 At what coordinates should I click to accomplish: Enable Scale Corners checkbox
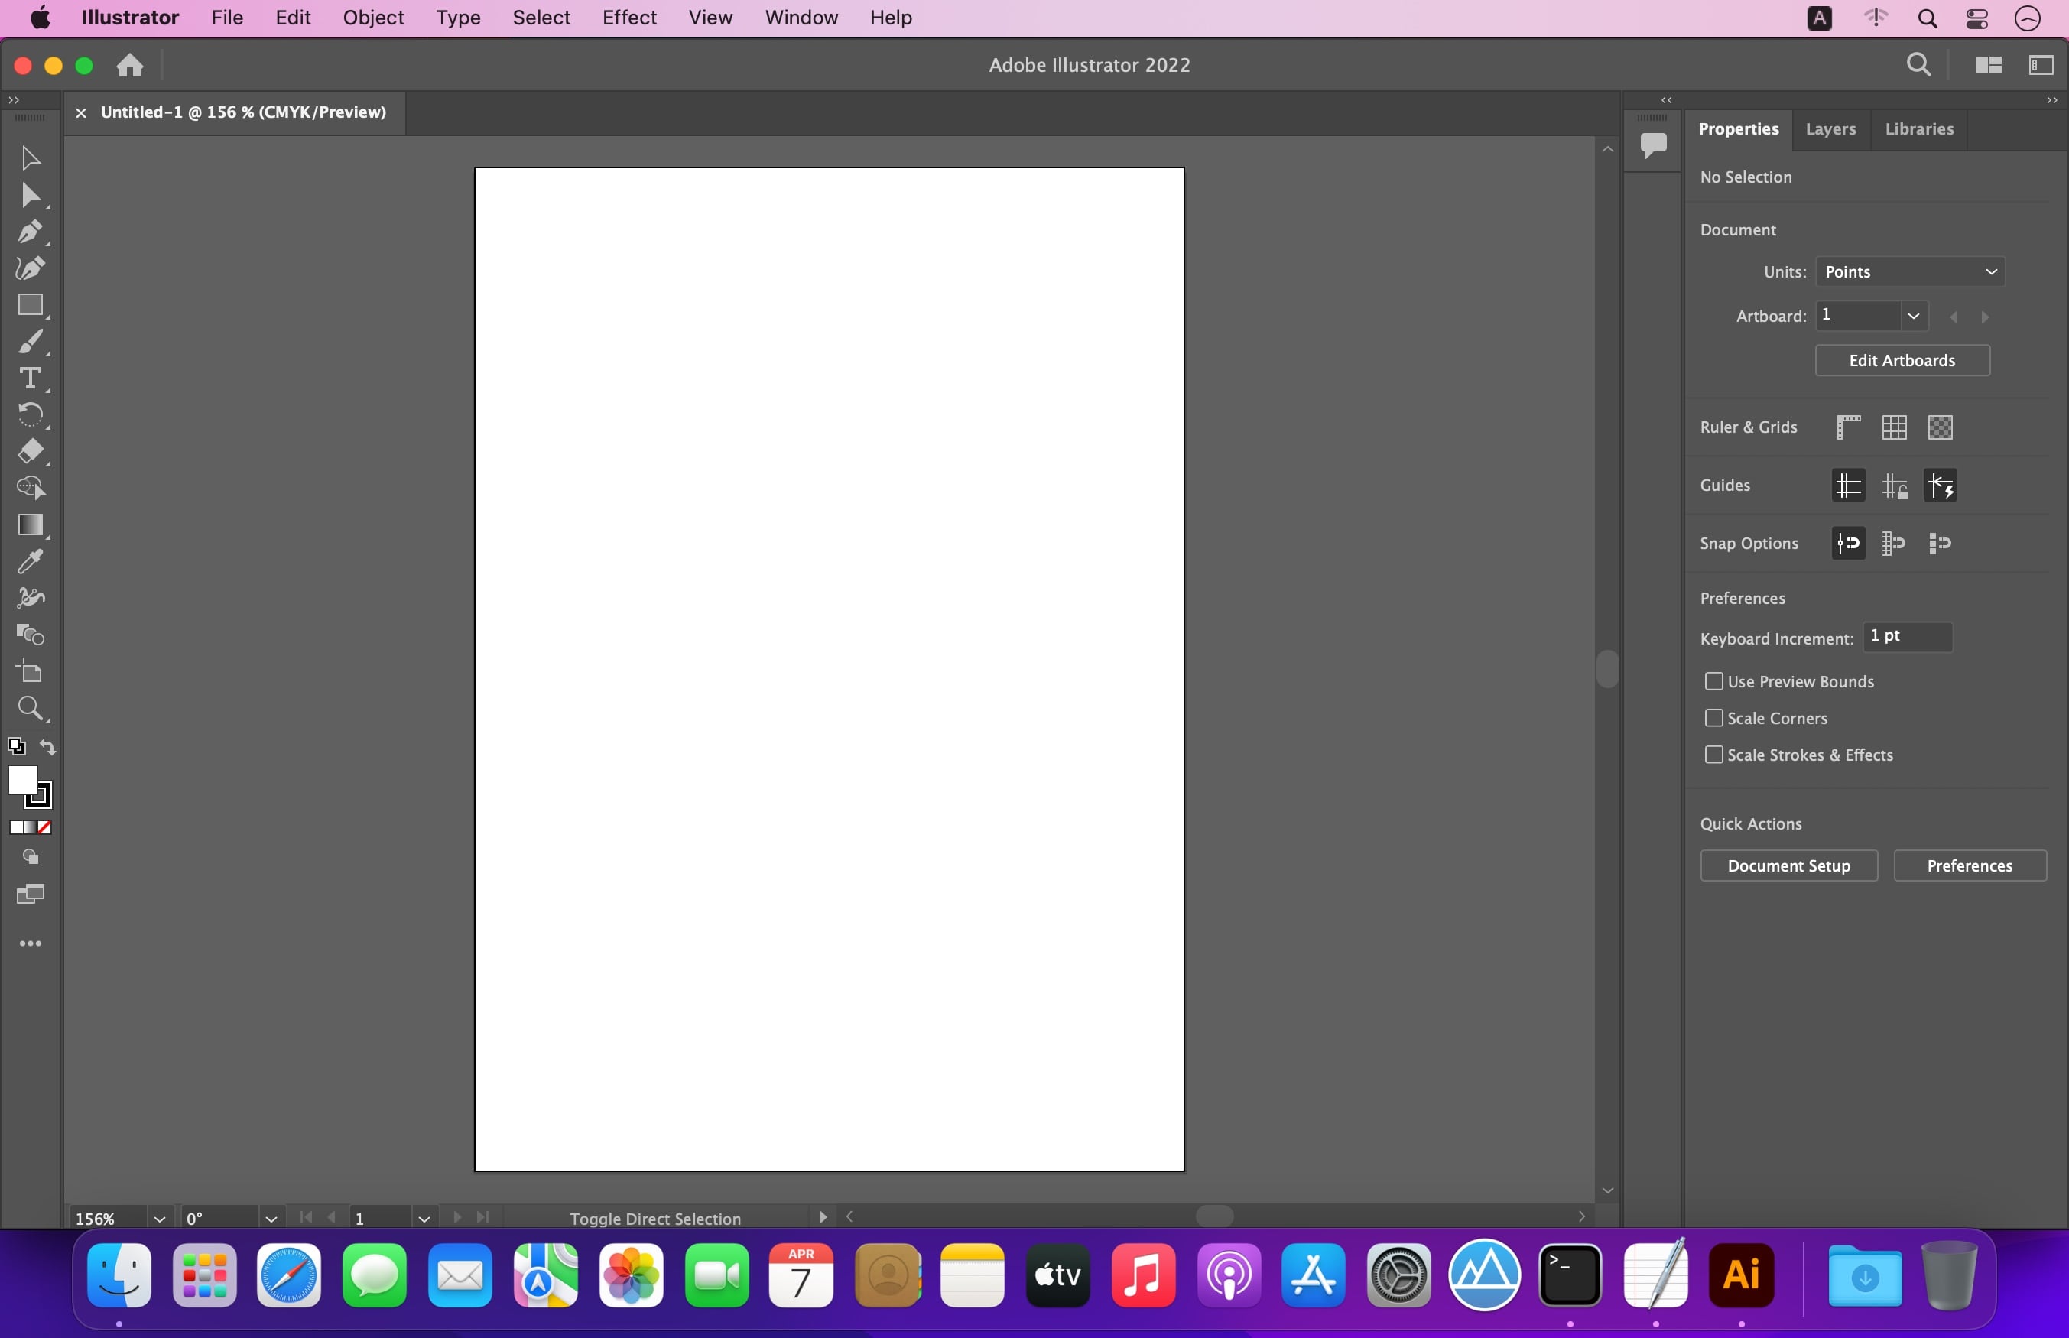[1713, 718]
